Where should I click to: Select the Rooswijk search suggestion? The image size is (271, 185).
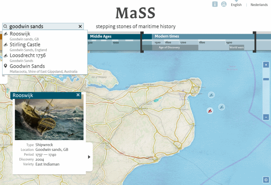[20, 34]
